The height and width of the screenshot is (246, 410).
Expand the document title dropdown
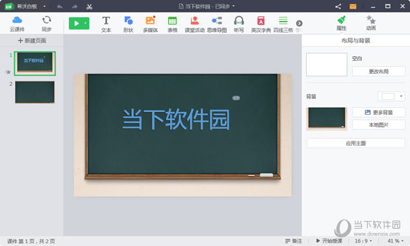tap(234, 6)
